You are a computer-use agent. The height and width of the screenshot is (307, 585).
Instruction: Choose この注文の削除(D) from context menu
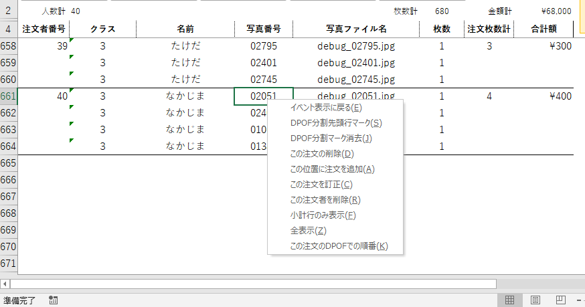335,154
